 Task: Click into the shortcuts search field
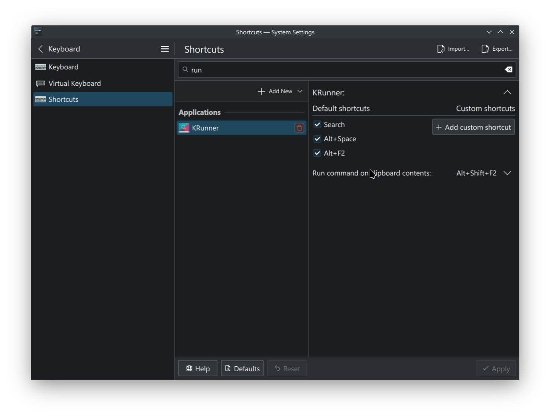coord(343,70)
